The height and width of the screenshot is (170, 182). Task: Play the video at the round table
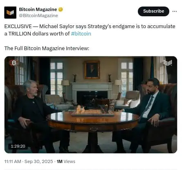pyautogui.click(x=91, y=105)
